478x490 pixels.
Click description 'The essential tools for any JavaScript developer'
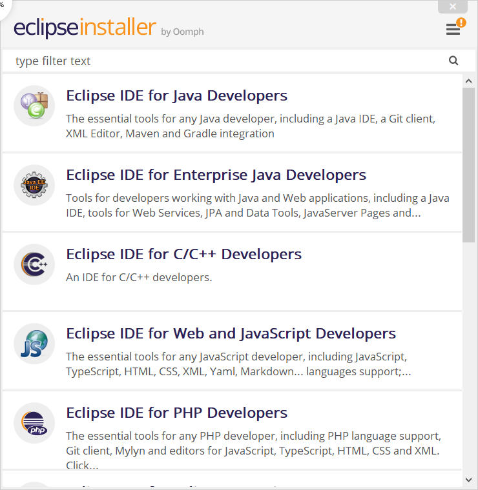click(238, 364)
